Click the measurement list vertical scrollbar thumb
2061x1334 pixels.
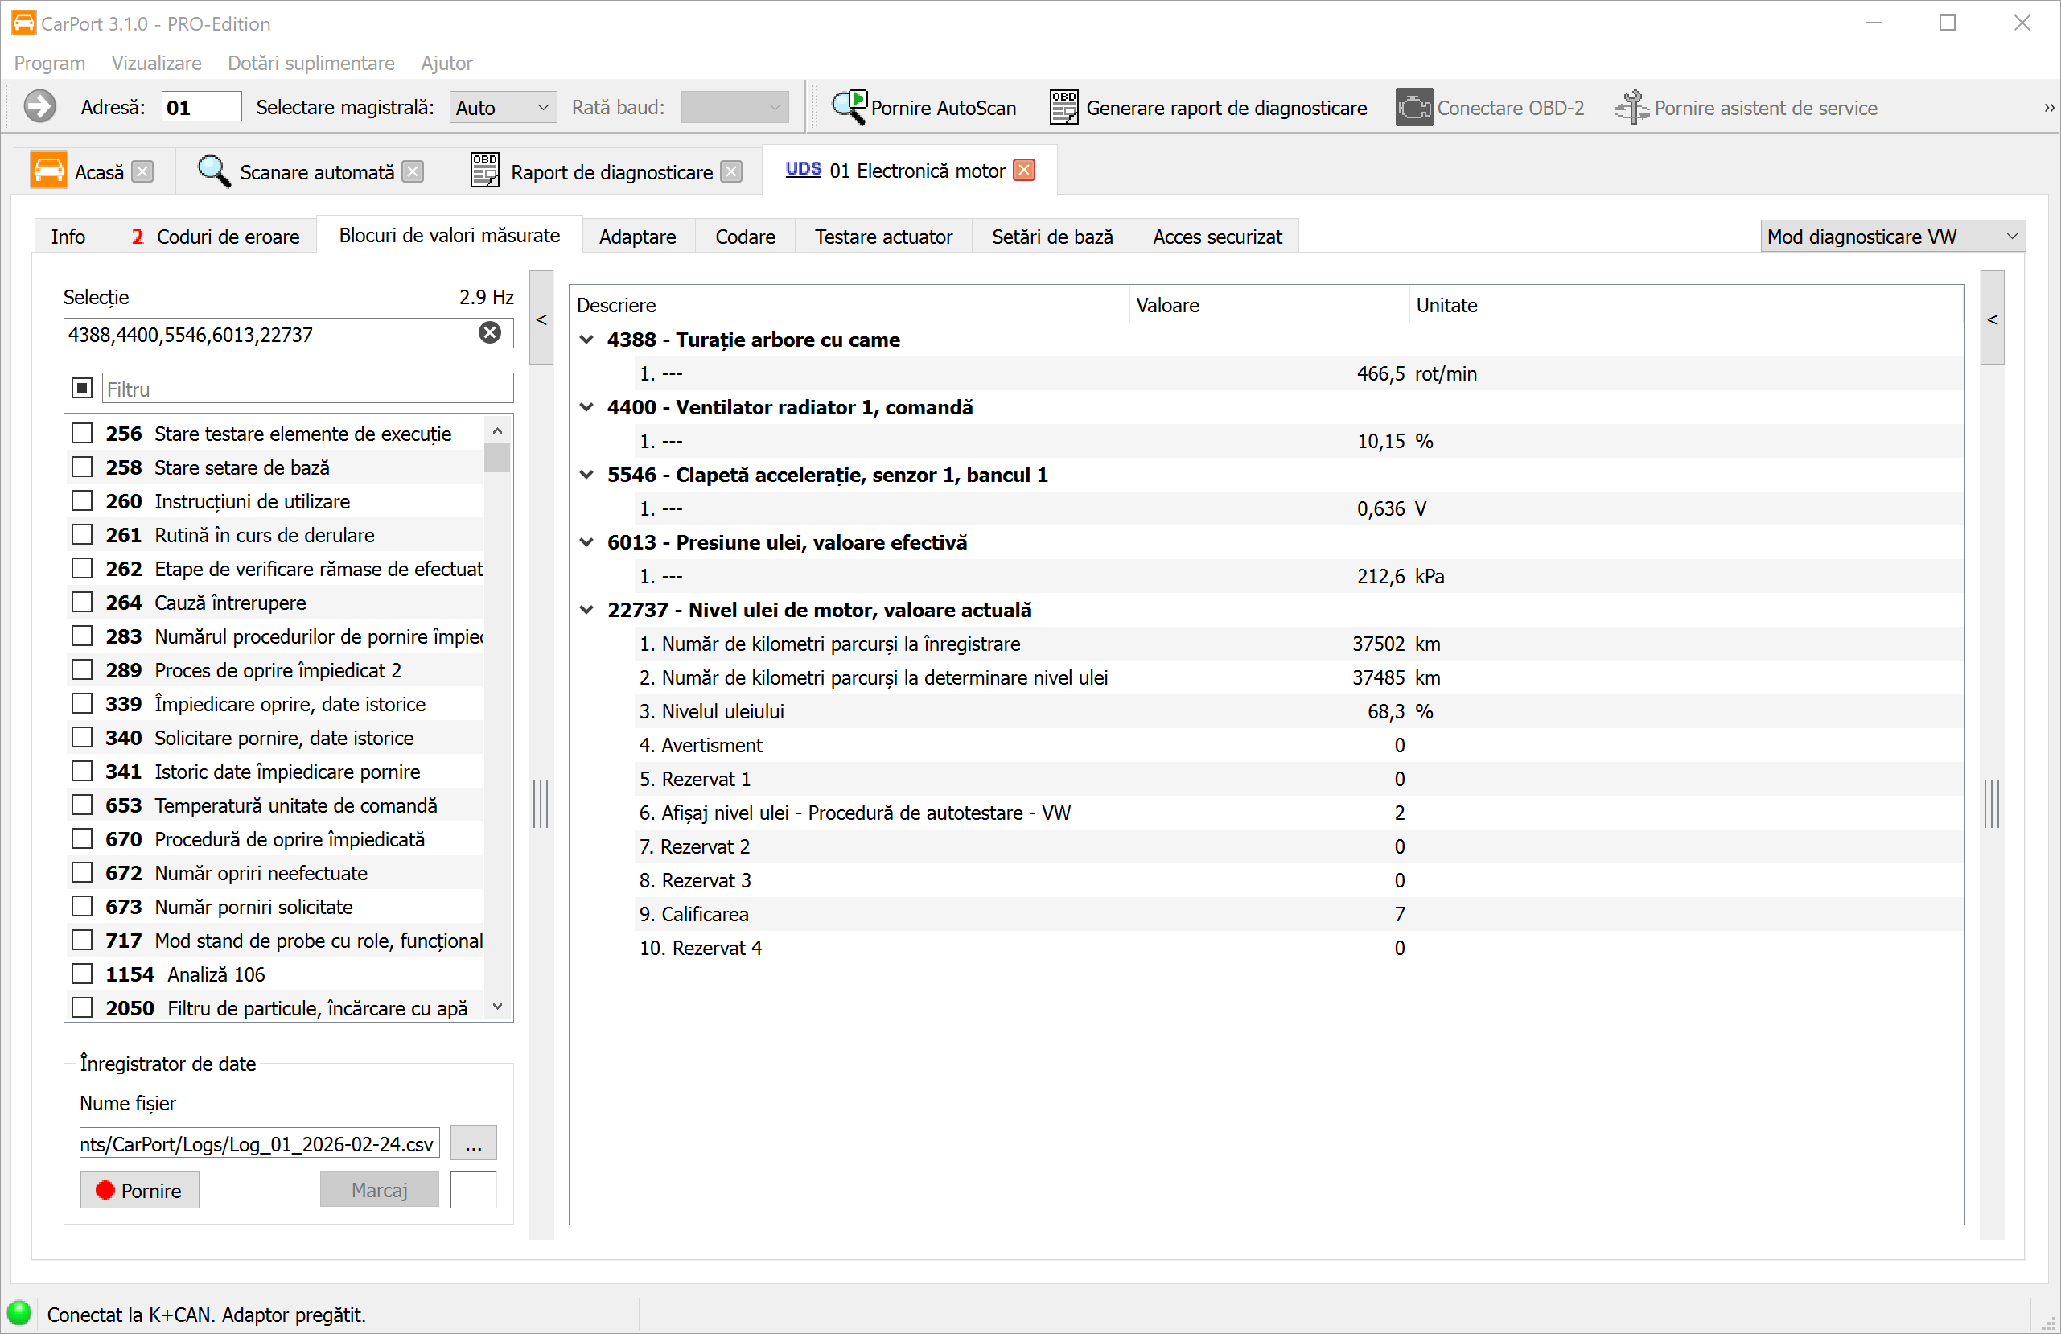[x=497, y=457]
